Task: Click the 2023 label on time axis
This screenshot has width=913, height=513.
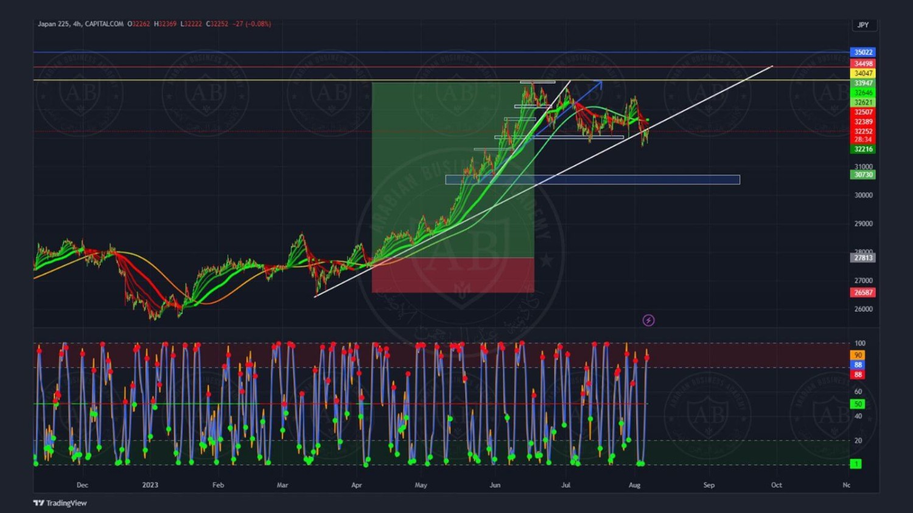Action: tap(150, 485)
